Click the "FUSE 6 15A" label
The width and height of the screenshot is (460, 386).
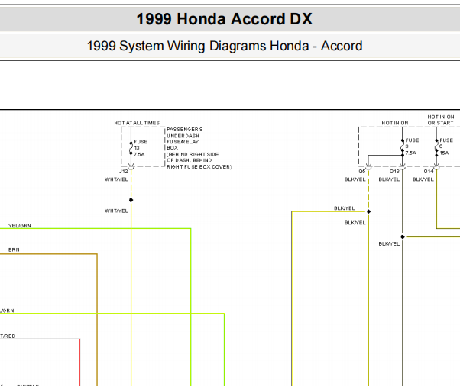[x=446, y=146]
